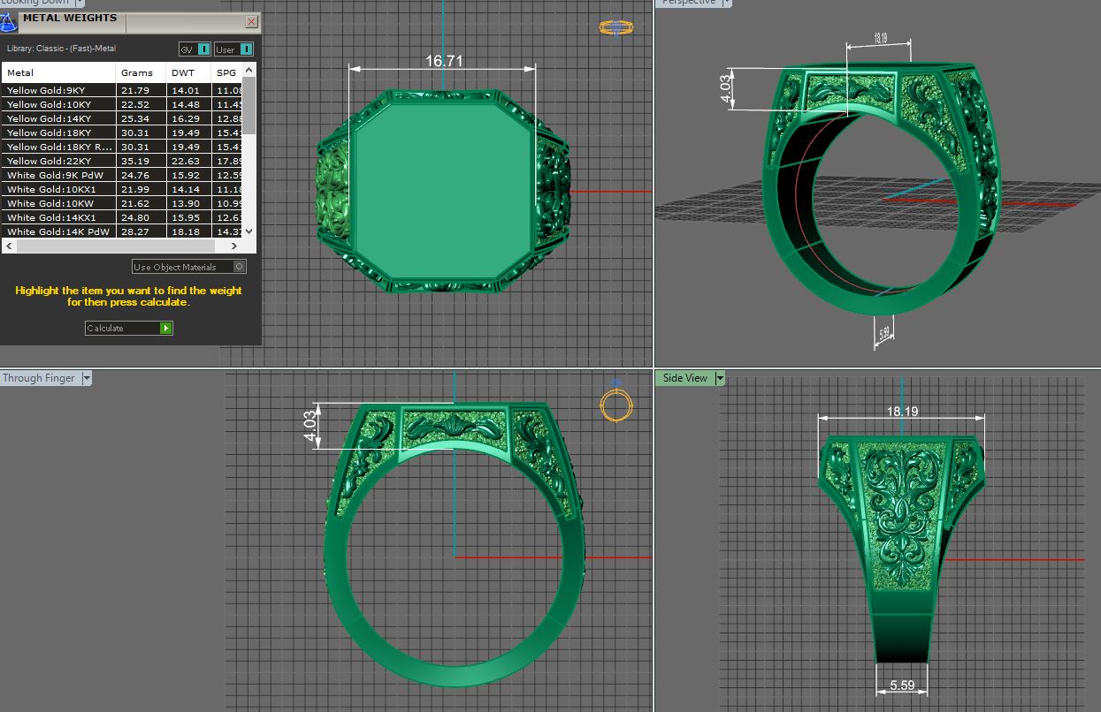Viewport: 1101px width, 712px height.
Task: Click the 28.27 grams cell
Action: (x=141, y=231)
